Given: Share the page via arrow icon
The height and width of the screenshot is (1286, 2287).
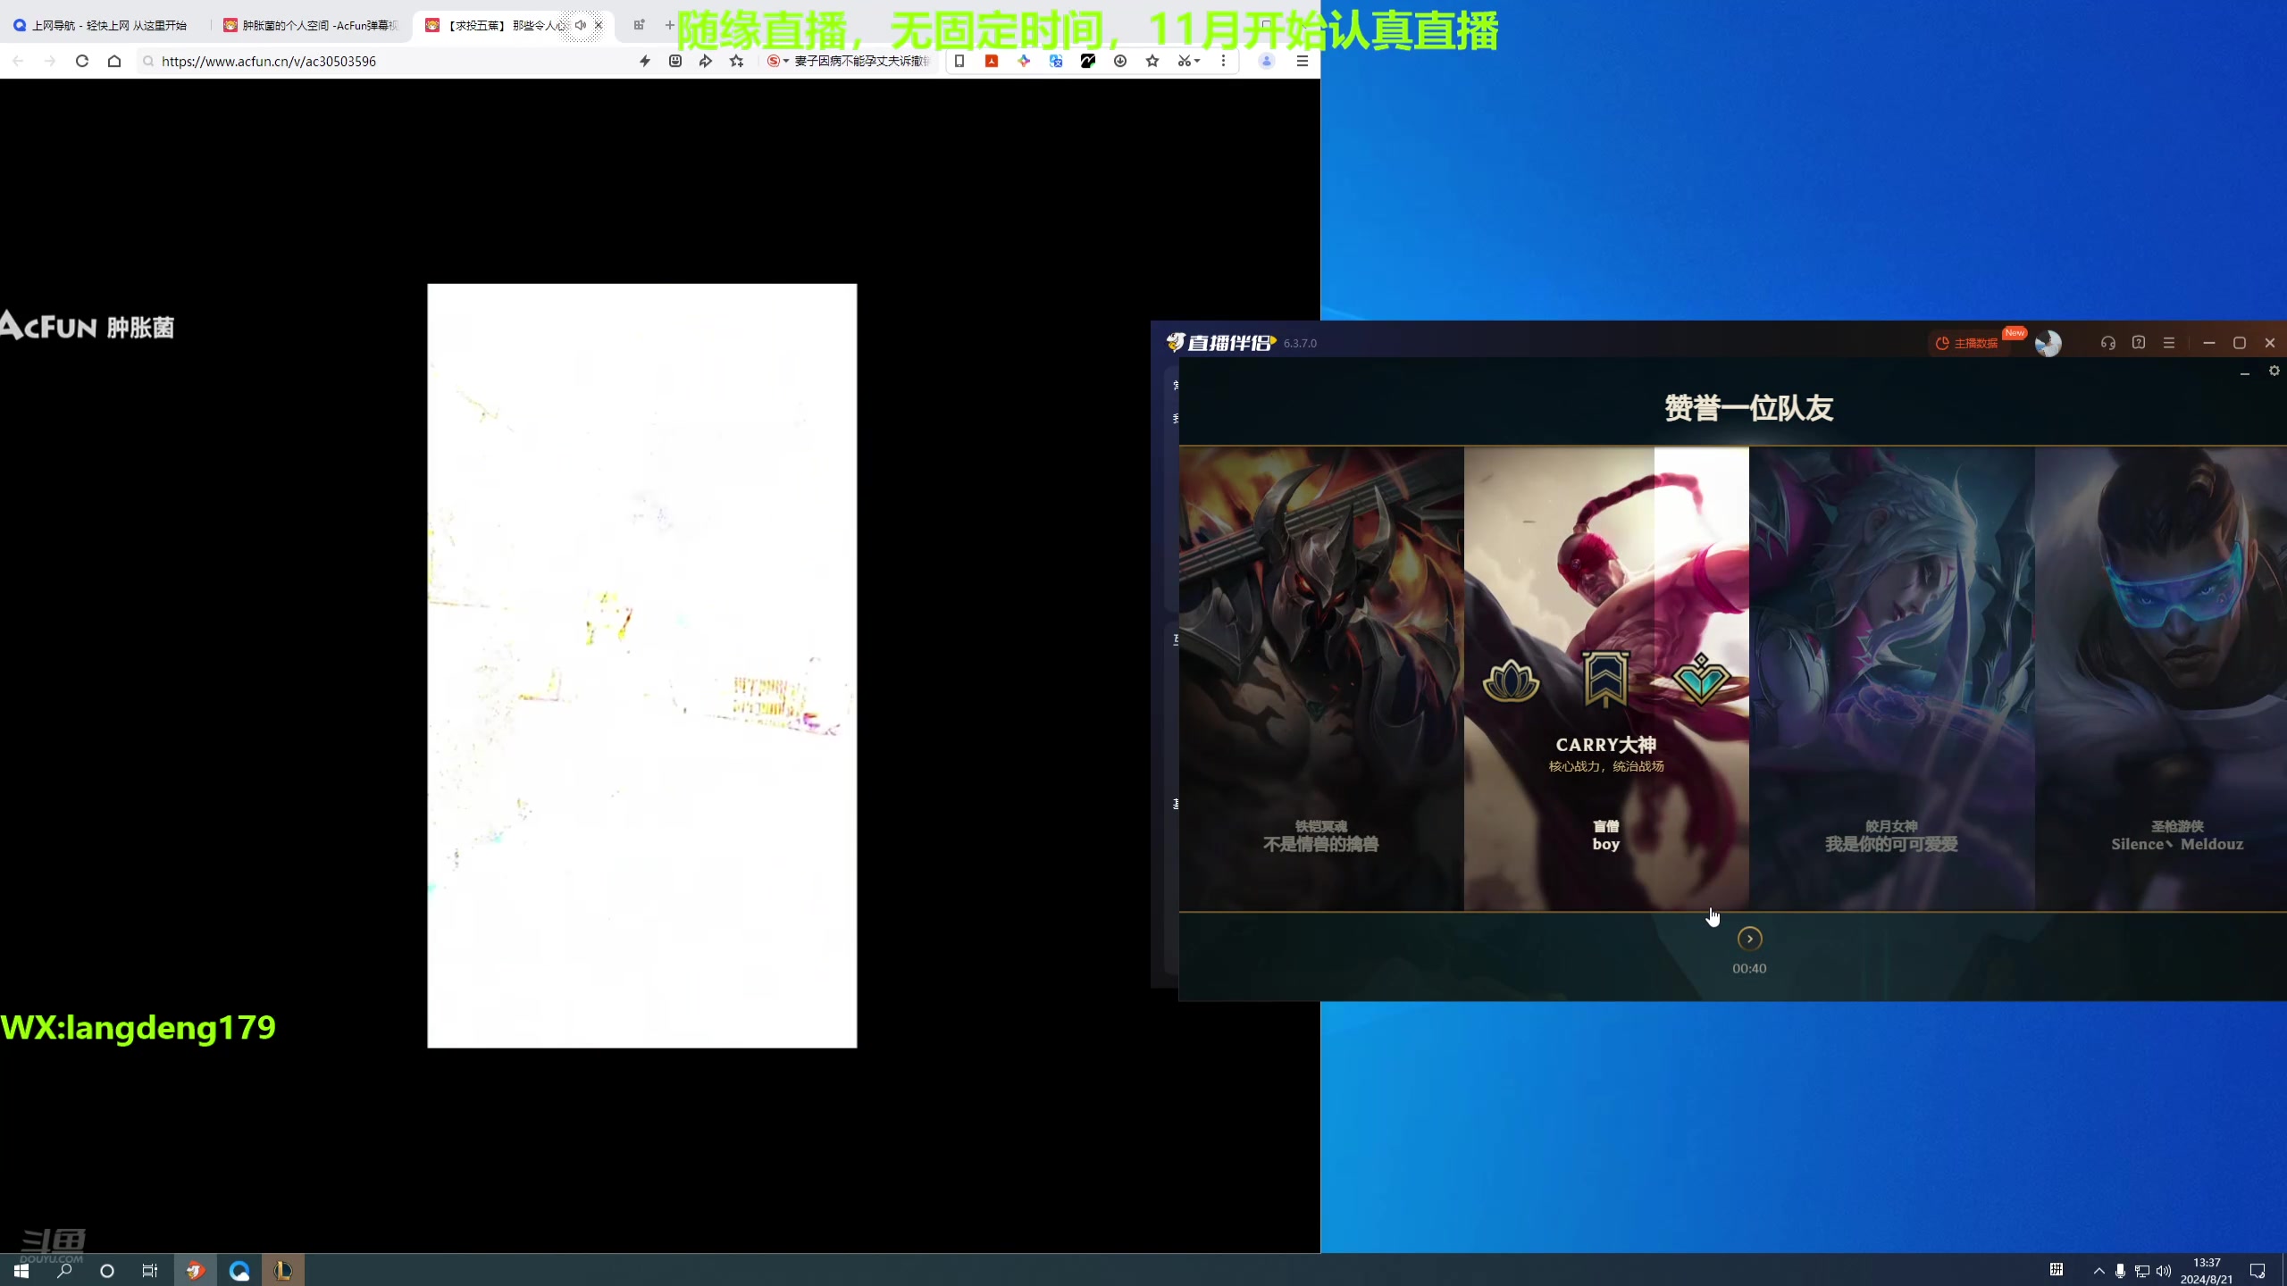Looking at the screenshot, I should pyautogui.click(x=706, y=61).
